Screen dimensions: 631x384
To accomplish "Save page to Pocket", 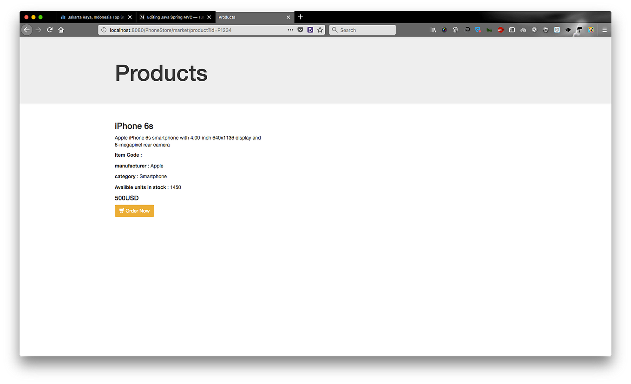I will (x=300, y=30).
